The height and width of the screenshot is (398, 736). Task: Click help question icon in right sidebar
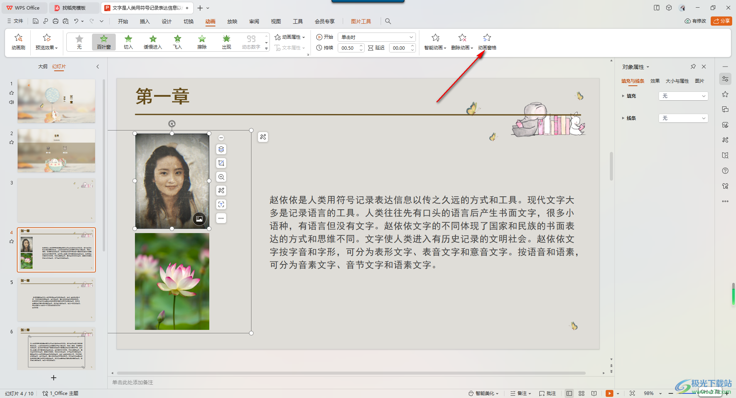click(x=725, y=171)
